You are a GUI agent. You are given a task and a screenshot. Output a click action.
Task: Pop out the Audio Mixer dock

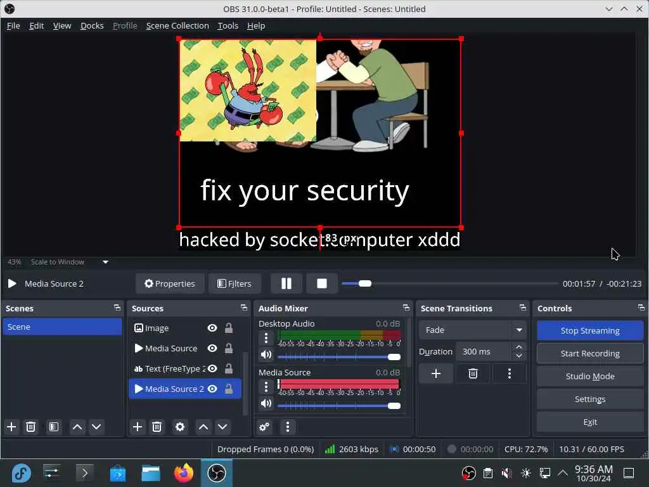(406, 308)
